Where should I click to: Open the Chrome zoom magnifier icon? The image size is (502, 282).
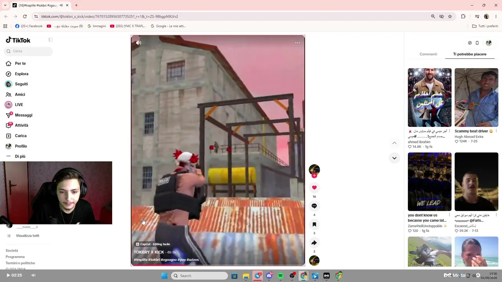433,16
